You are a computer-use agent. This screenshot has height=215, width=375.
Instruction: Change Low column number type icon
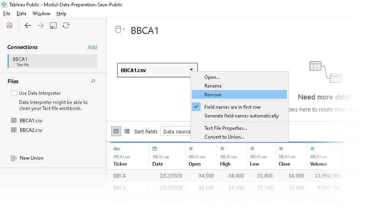coord(252,149)
